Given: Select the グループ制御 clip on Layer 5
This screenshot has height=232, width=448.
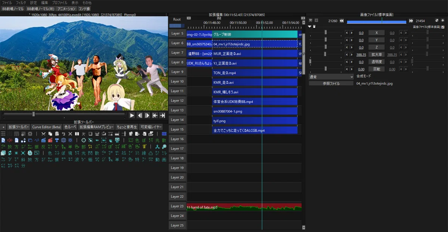Looking at the screenshot, I should (255, 34).
